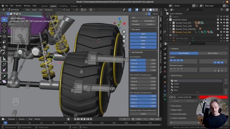230x129 pixels.
Task: Toggle viewport overlays button
Action: point(137,10)
